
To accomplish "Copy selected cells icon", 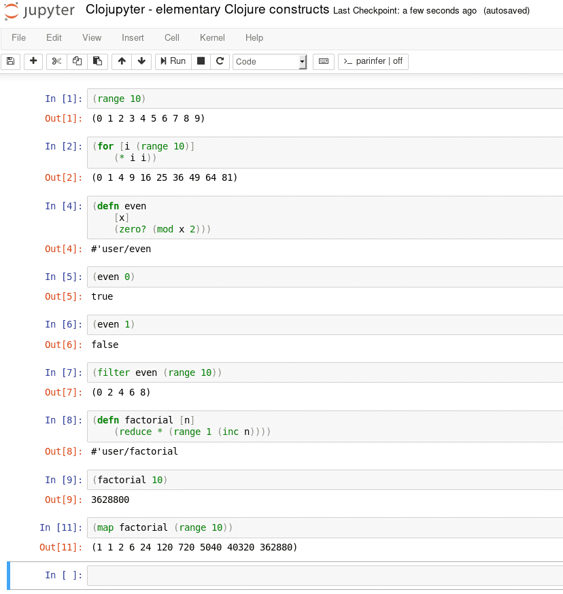I will (x=77, y=61).
